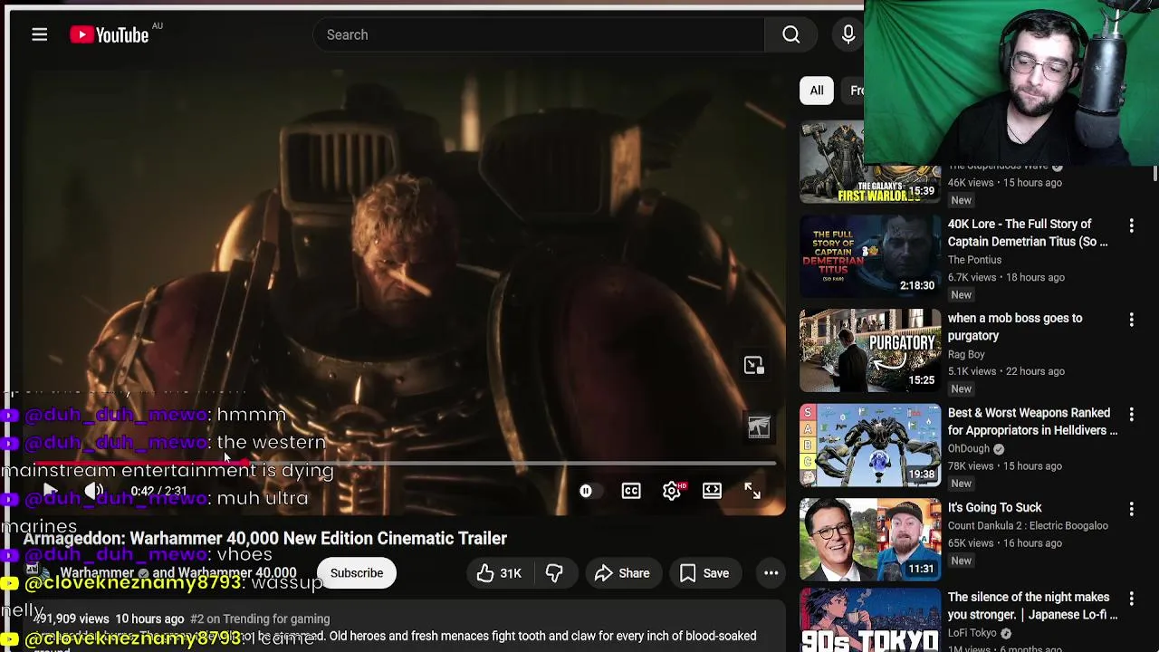Open options for It's Going To Suck
The width and height of the screenshot is (1159, 652).
[1131, 508]
